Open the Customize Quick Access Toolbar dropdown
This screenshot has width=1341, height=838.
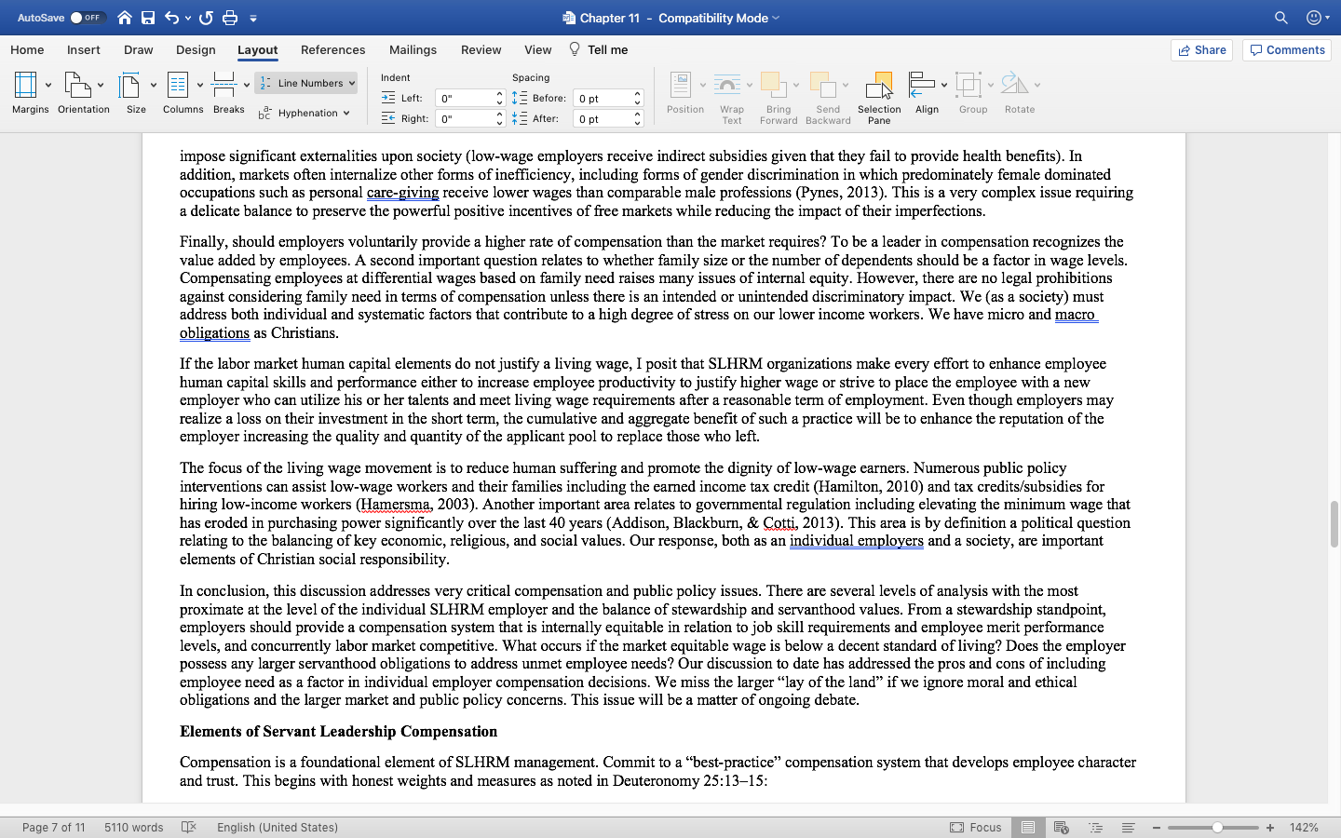(x=253, y=18)
